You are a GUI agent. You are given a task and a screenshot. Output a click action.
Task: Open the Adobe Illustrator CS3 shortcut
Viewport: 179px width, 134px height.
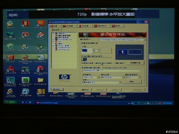point(41,25)
